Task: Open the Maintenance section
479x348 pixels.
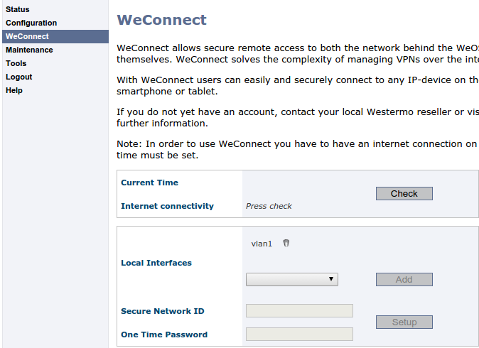Action: coord(29,50)
